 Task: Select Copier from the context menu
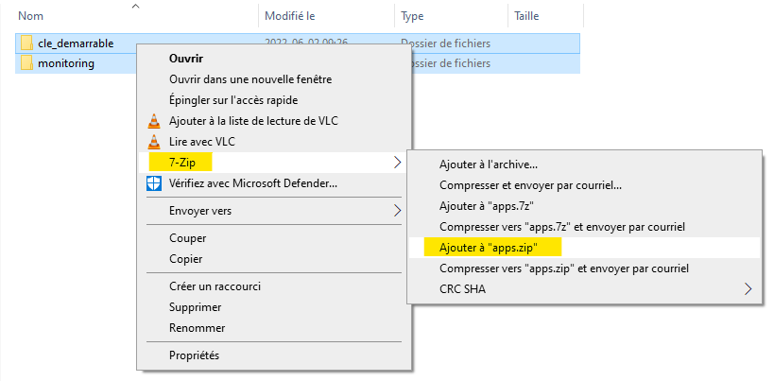coord(187,258)
